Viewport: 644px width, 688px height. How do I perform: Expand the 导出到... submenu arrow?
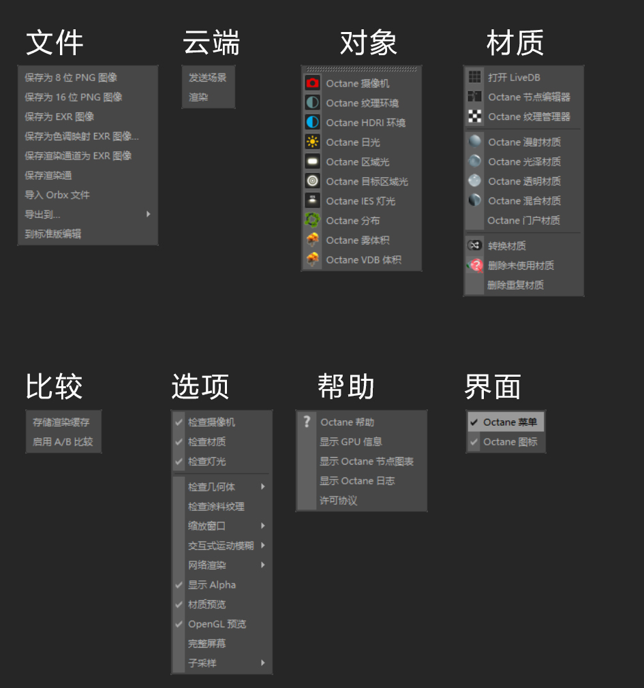point(149,214)
